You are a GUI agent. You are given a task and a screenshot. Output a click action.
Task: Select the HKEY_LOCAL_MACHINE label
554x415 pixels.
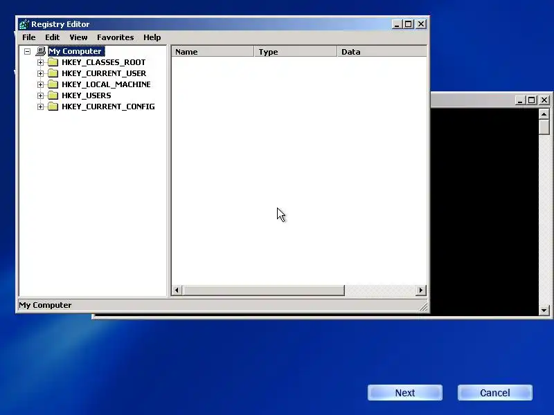(x=106, y=84)
